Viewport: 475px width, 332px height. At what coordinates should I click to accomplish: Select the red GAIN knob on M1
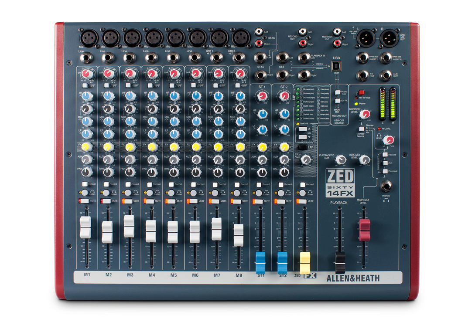[87, 74]
